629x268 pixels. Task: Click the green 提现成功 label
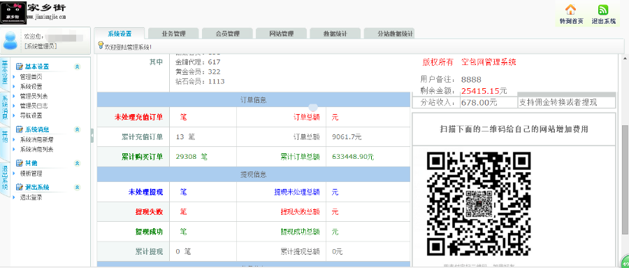click(150, 232)
